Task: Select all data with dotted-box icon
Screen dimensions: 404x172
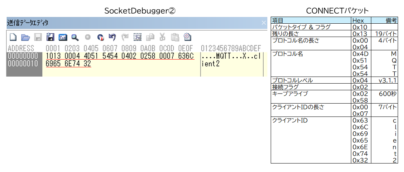Action: coord(138,37)
